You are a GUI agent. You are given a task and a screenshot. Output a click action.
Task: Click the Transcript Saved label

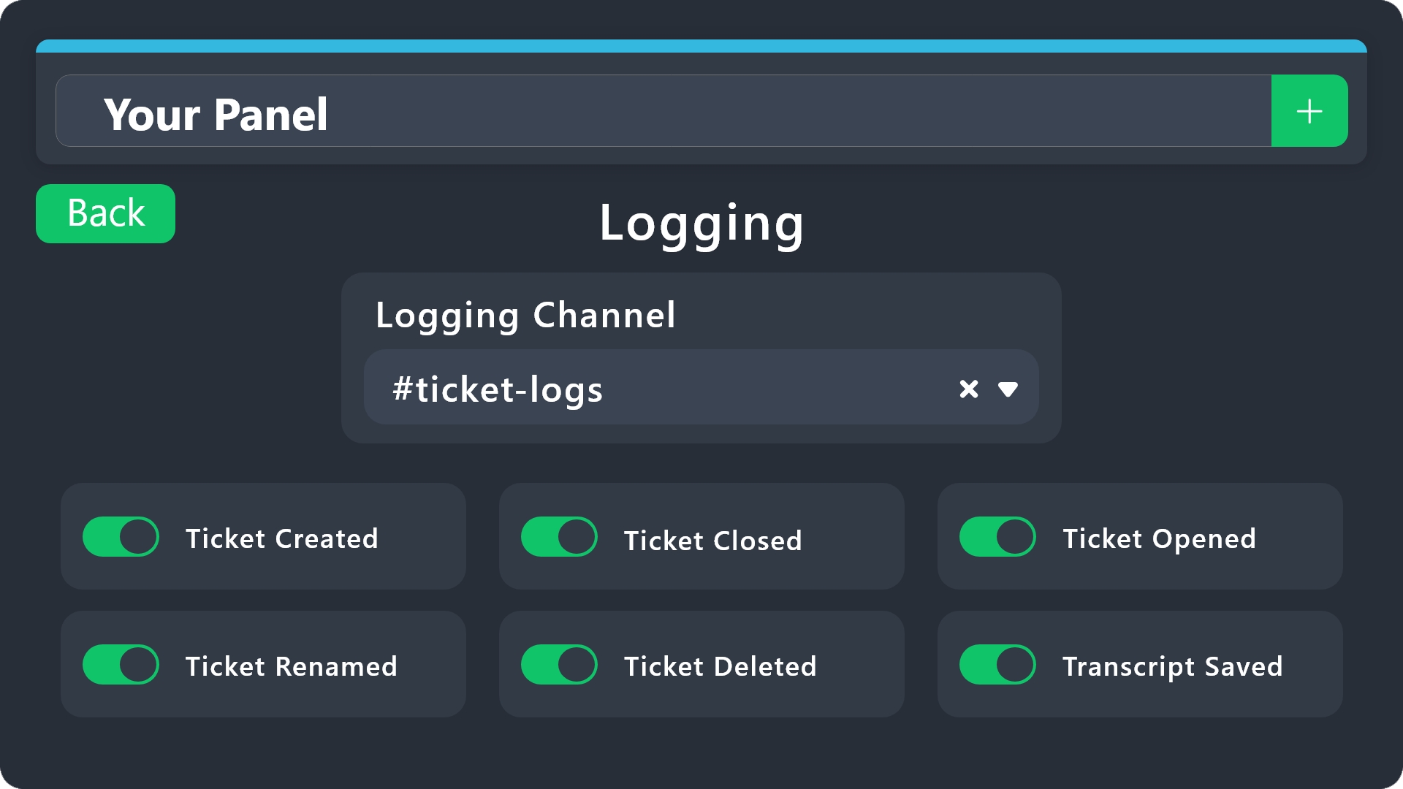point(1172,667)
